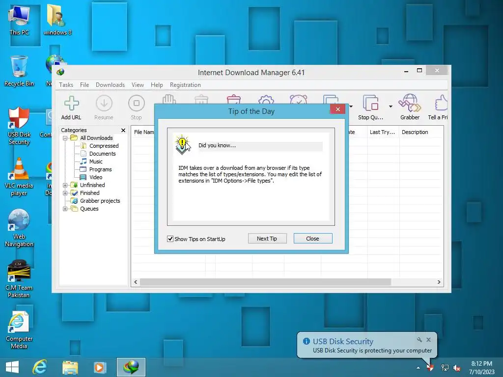Click the horizontal scrollbar thumb in the download list
Screen dimensions: 503x377
coord(265,282)
